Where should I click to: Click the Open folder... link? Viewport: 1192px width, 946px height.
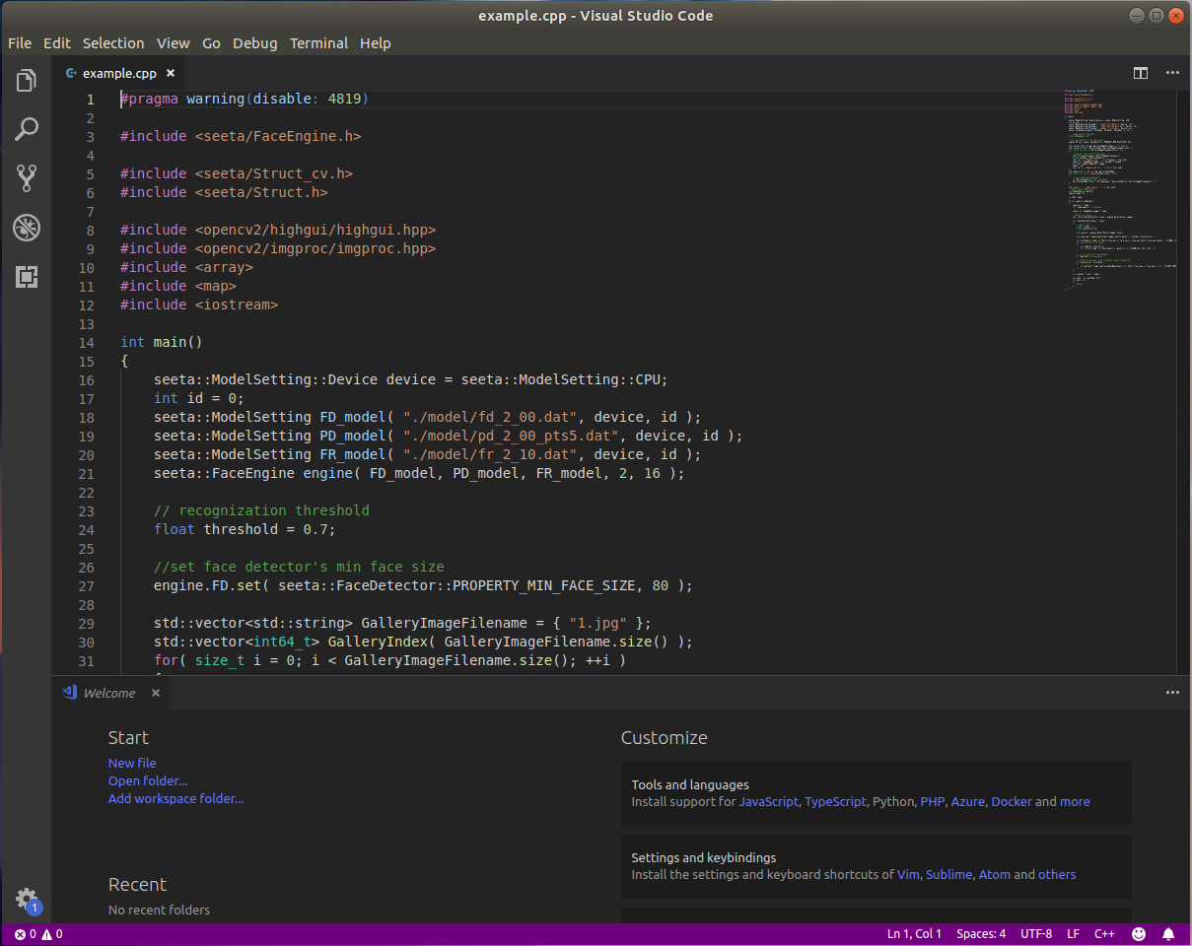click(x=147, y=780)
